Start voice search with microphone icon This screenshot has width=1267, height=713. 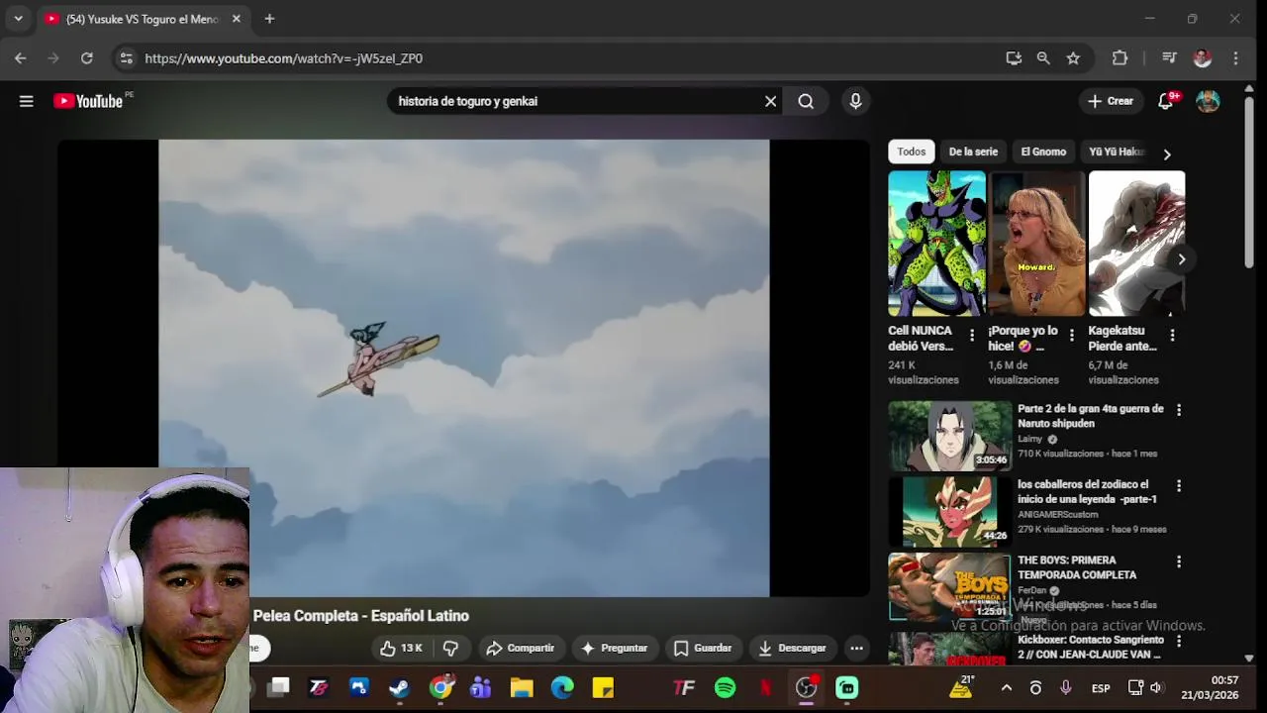[x=855, y=101]
